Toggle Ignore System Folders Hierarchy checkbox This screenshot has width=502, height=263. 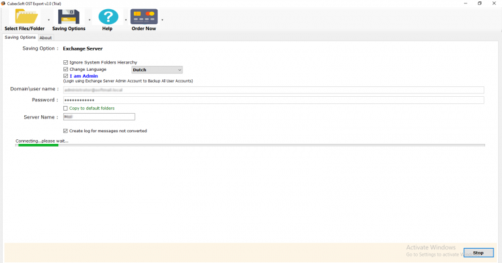point(65,62)
